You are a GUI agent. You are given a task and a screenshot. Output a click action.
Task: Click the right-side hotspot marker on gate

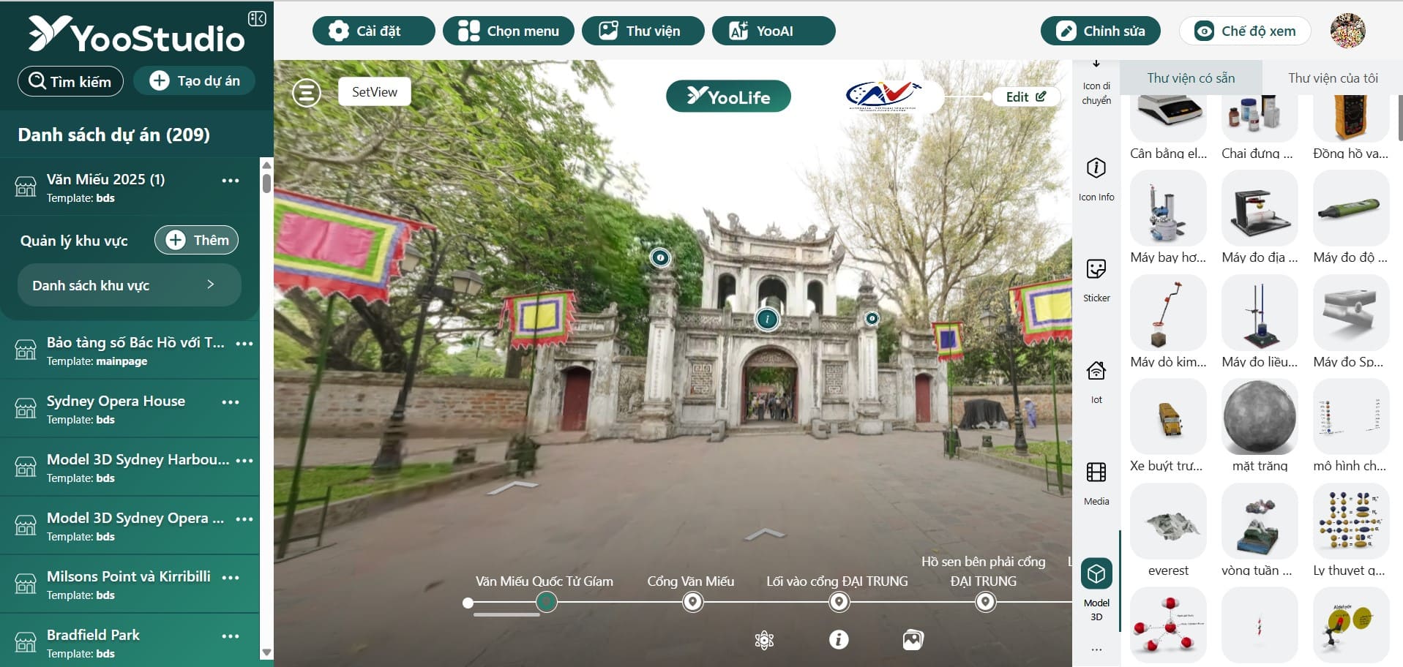872,318
